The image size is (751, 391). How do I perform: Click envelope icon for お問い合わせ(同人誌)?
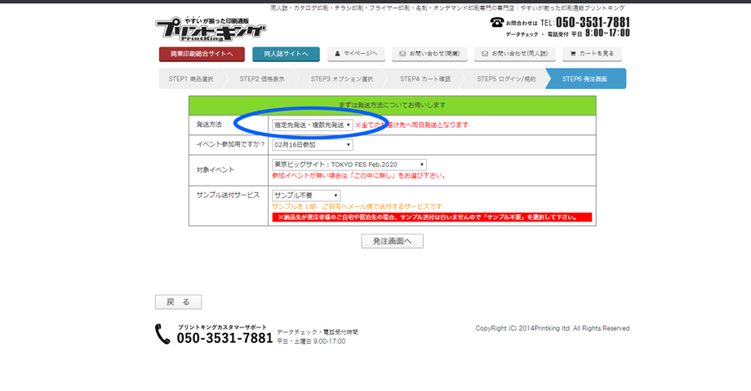coord(485,54)
